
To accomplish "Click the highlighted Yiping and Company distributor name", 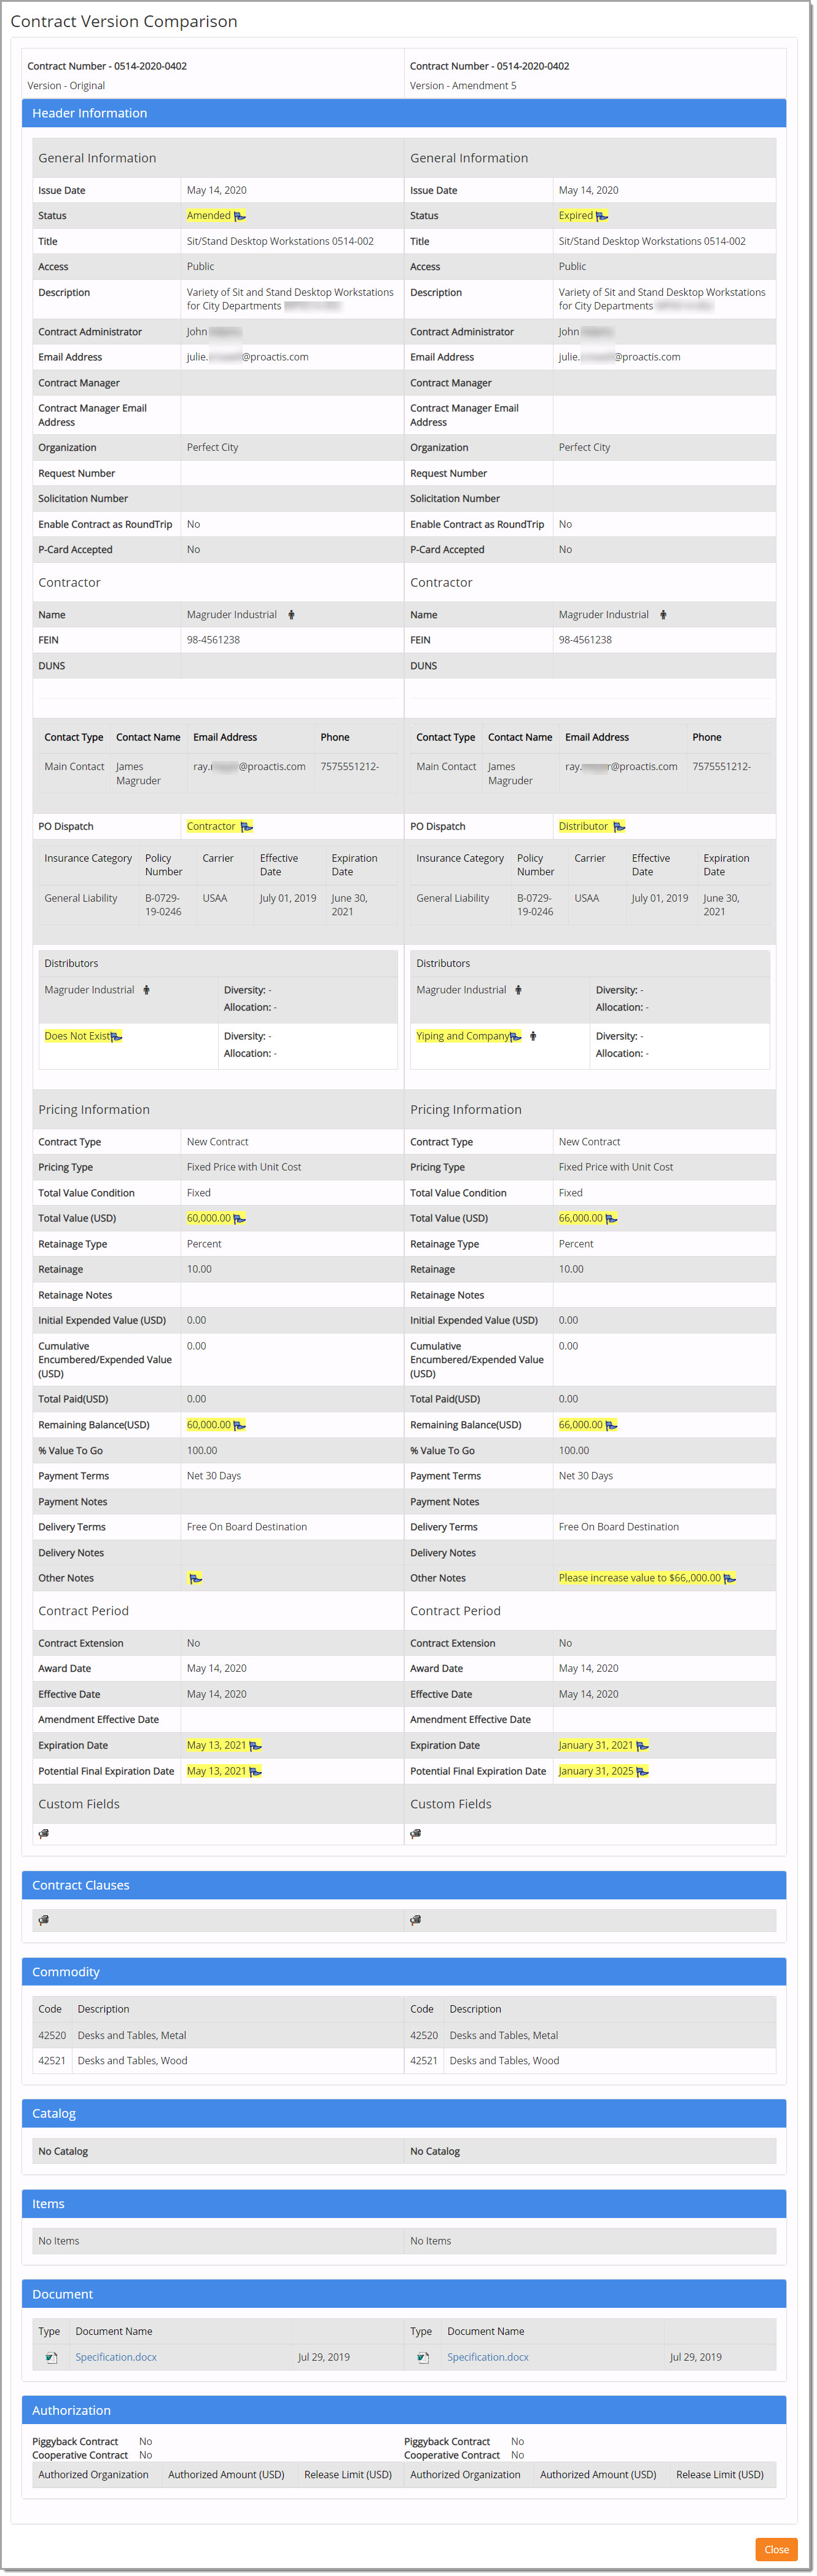I will (x=463, y=1036).
